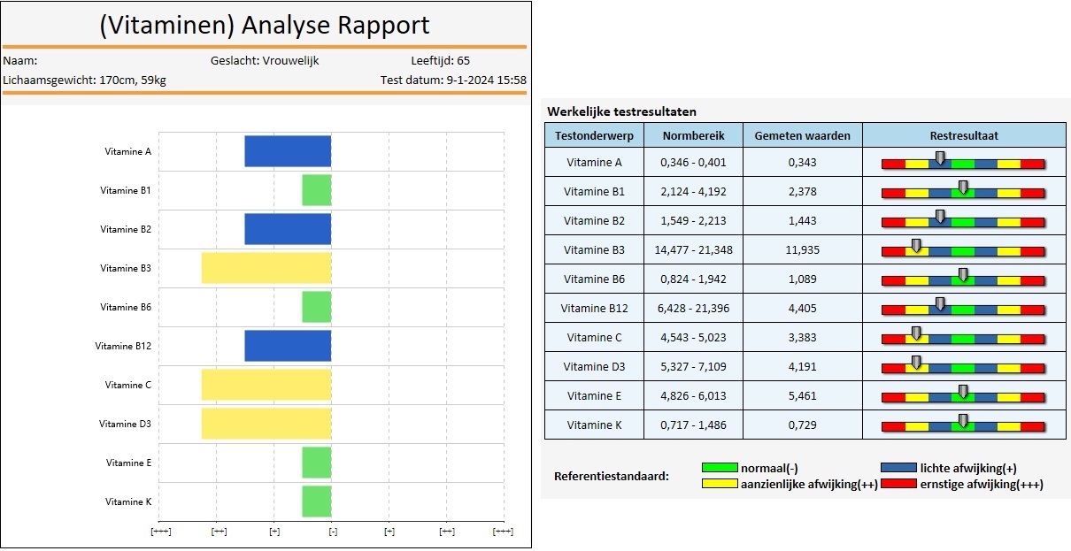Click the Normbereik column header
The width and height of the screenshot is (1071, 551).
(x=693, y=136)
